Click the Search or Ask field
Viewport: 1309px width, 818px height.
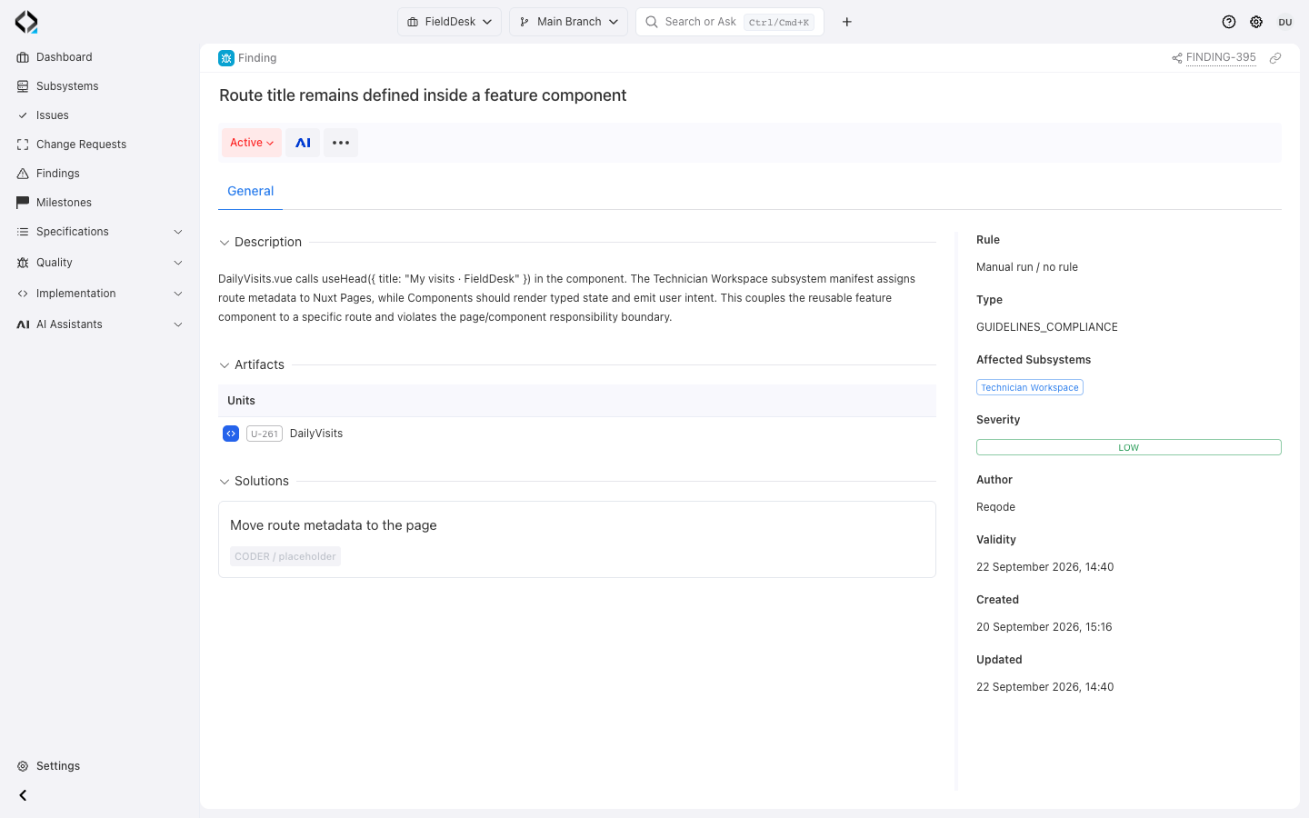click(x=730, y=22)
